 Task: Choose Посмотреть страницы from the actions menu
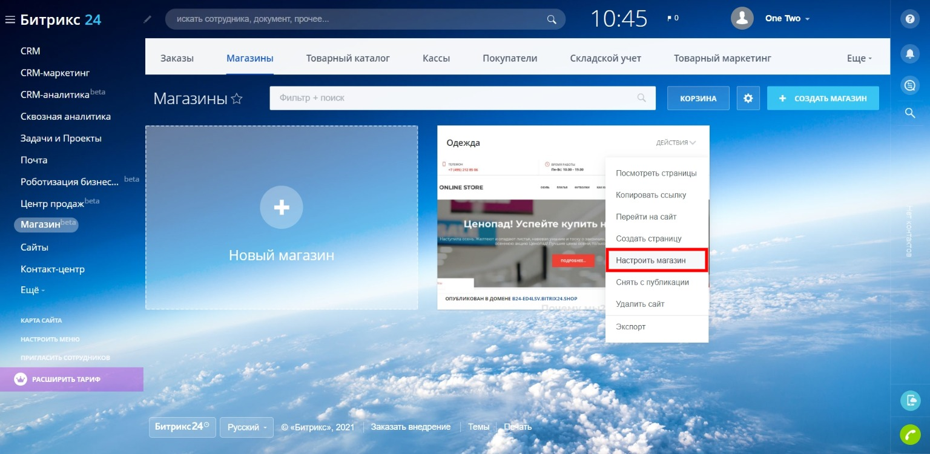click(657, 173)
